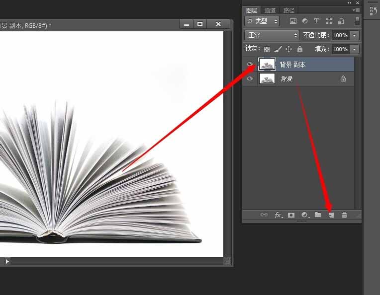Switch to the 通道 tab
380x295 pixels.
click(x=270, y=10)
